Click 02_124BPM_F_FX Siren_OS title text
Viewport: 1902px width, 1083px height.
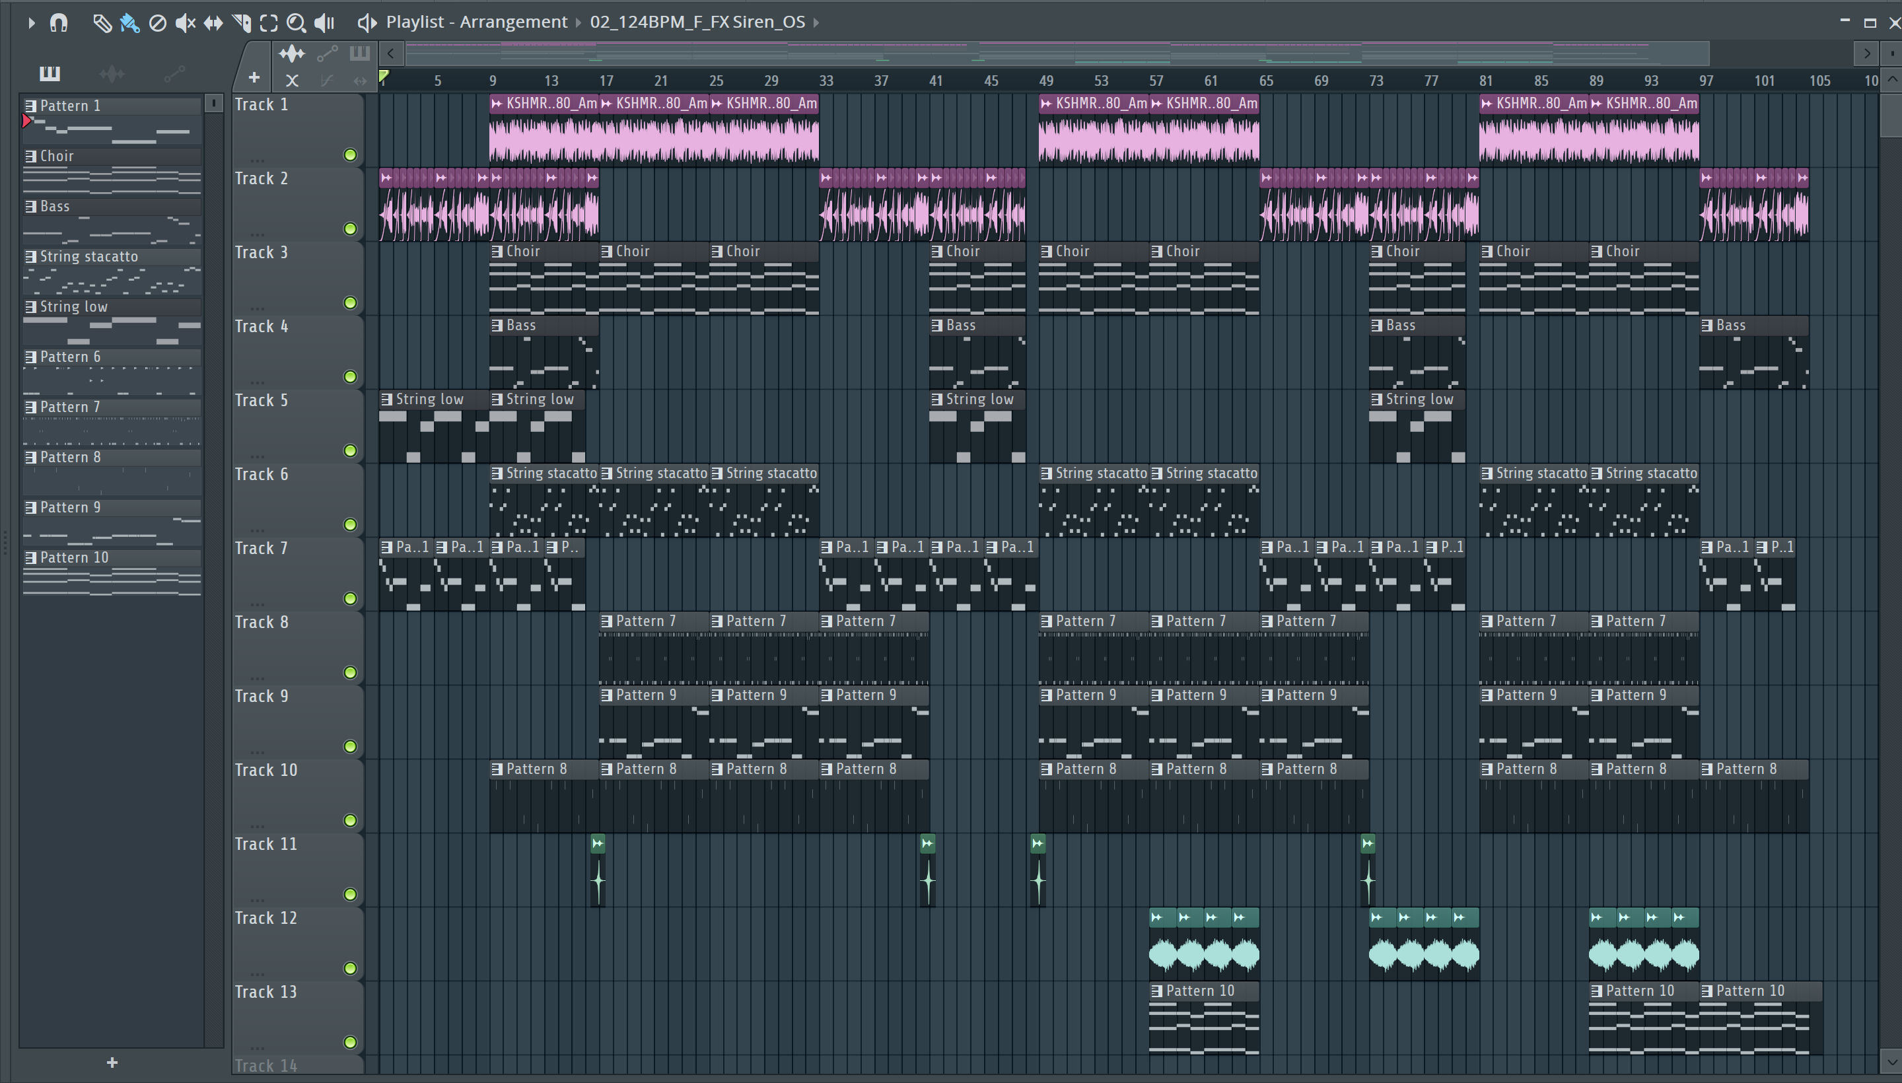pos(697,22)
